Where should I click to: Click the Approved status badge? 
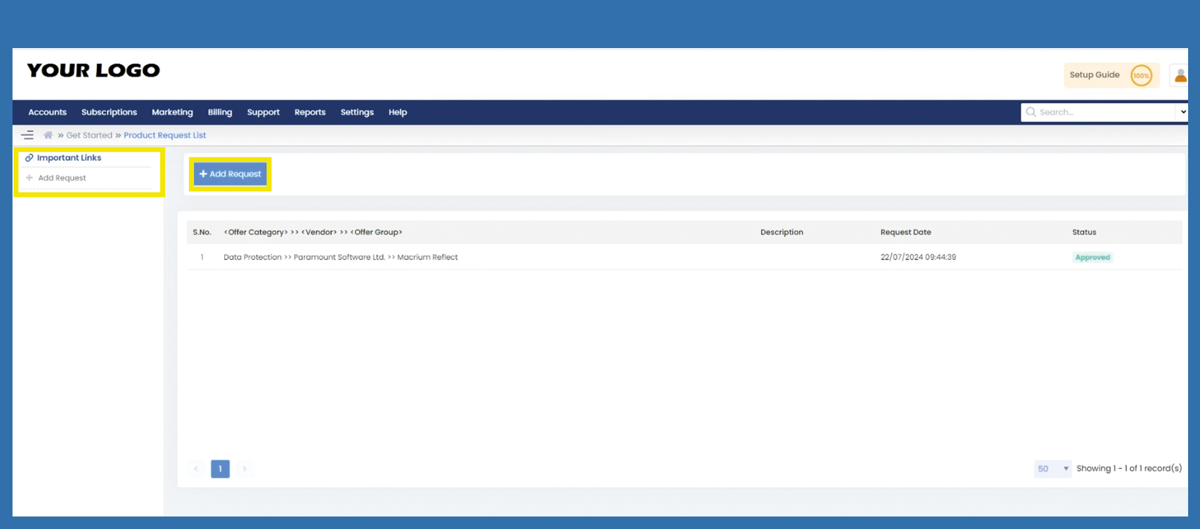(1092, 258)
